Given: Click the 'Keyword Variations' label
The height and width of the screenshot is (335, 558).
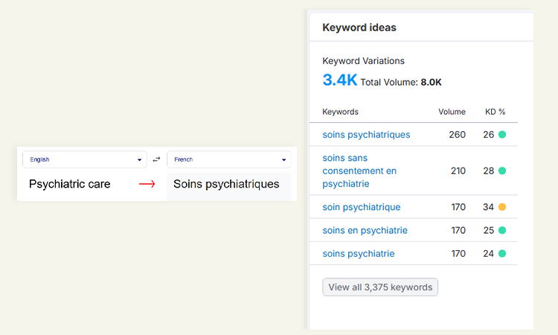Looking at the screenshot, I should 363,61.
